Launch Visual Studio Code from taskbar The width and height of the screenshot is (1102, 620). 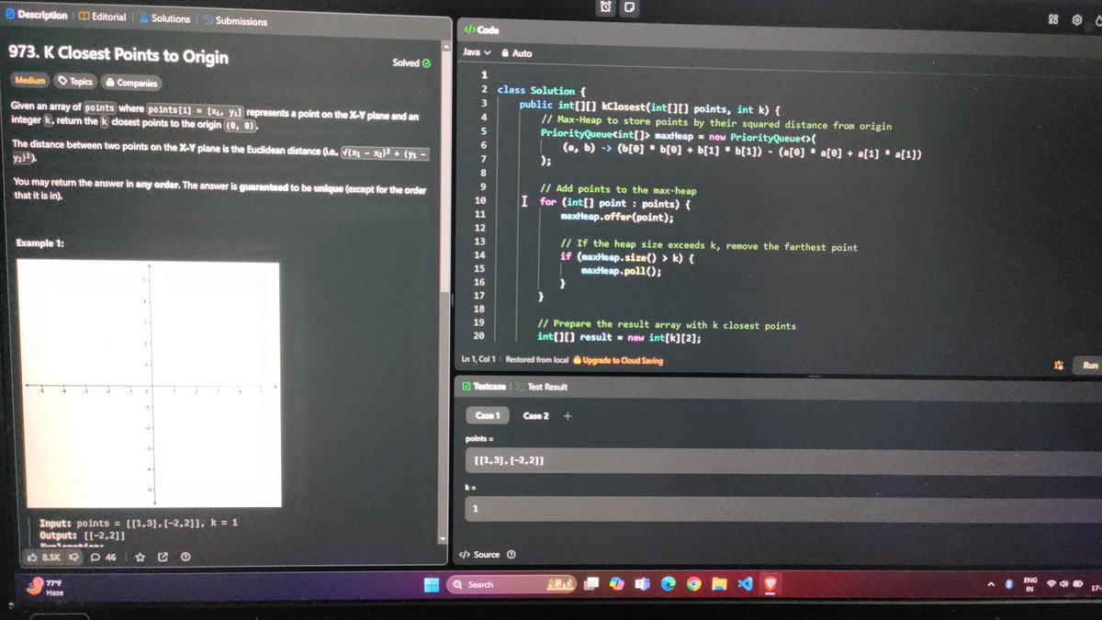pos(746,584)
